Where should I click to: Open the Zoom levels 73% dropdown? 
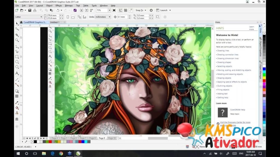[109, 10]
